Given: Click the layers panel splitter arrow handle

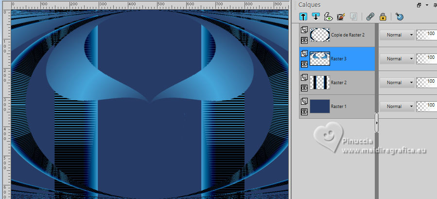Looking at the screenshot, I should click(377, 123).
